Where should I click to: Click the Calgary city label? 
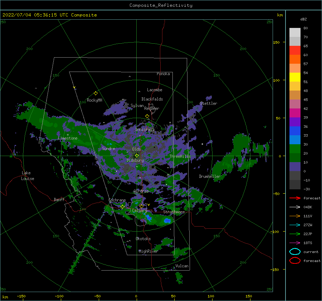pyautogui.click(x=140, y=210)
